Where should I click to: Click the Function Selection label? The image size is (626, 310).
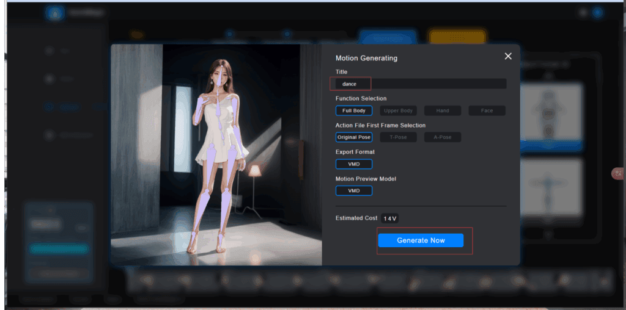(x=361, y=98)
